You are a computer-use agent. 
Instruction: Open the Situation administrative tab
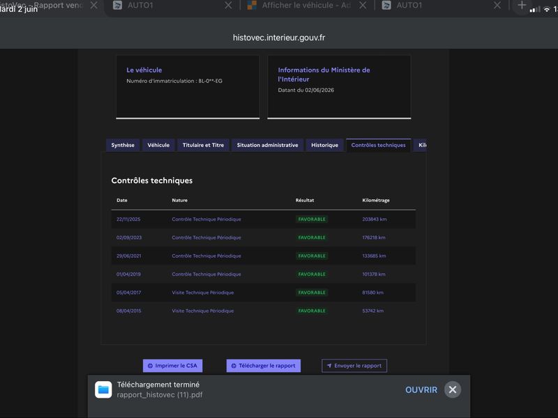tap(268, 145)
